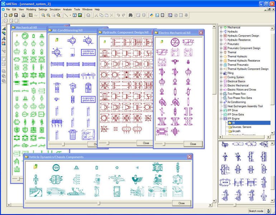Screen dimensions: 276x215
Task: Expand the Electrical Basics tree node
Action: 221,81
